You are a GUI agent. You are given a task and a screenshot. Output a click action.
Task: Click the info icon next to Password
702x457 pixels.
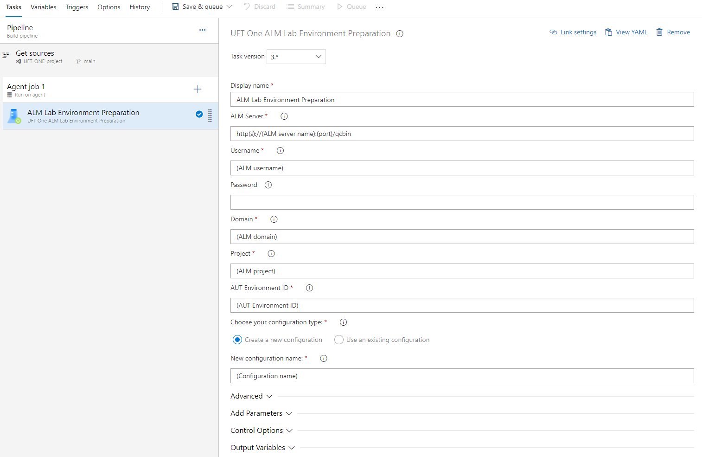268,185
